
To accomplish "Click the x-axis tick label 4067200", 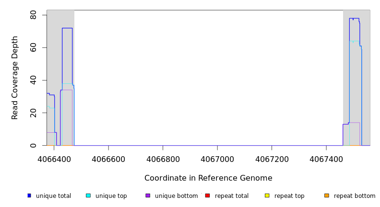I will [272, 159].
